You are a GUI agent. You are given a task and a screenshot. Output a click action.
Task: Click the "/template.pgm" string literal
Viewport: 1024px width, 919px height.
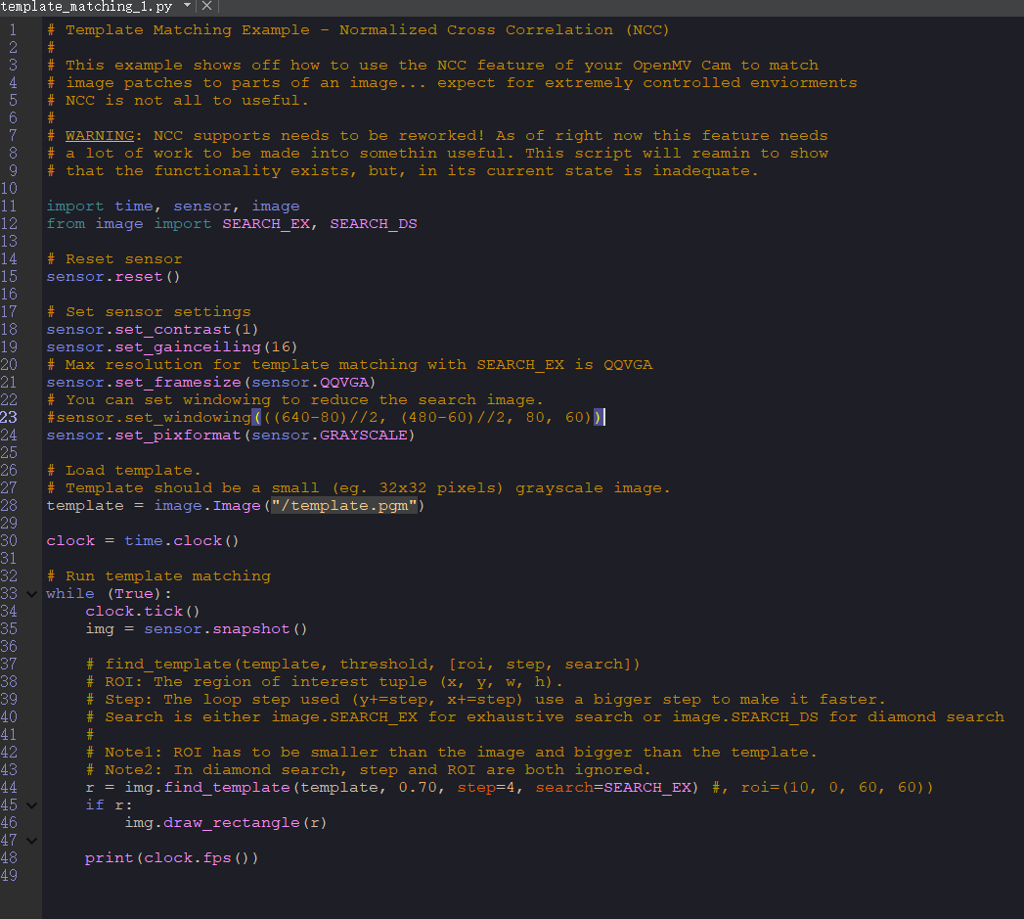click(344, 507)
